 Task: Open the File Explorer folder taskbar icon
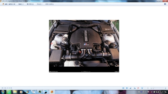[x=15, y=92]
